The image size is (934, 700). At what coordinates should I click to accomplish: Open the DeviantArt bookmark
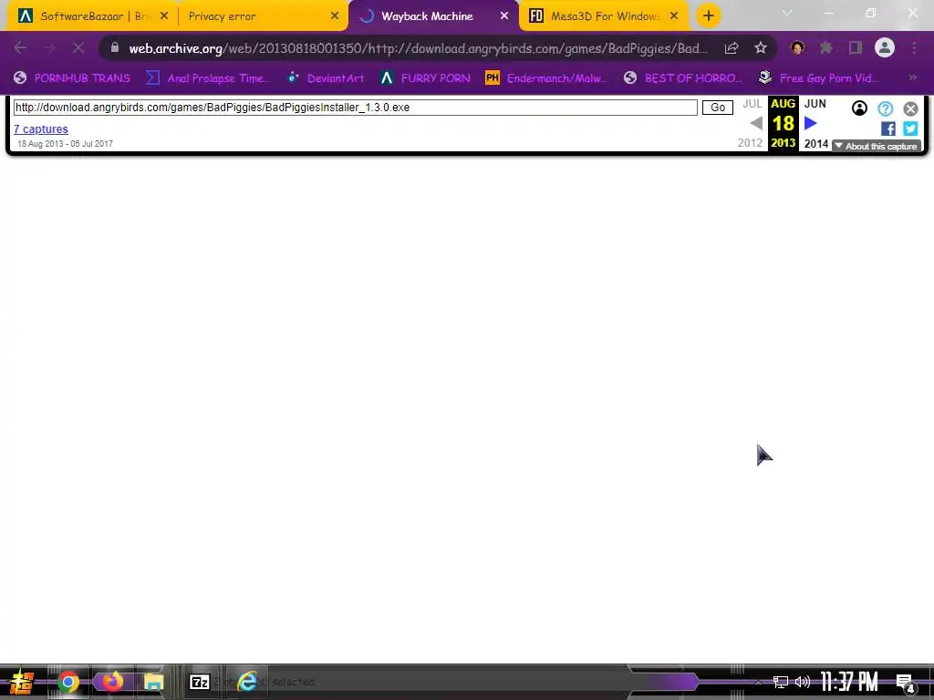tap(326, 78)
